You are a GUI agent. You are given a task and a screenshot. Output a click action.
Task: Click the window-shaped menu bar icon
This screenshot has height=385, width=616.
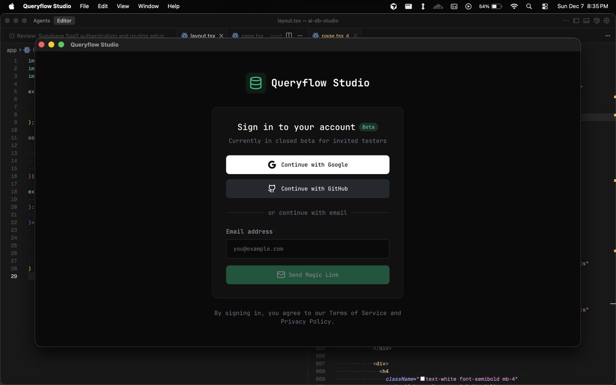click(408, 6)
